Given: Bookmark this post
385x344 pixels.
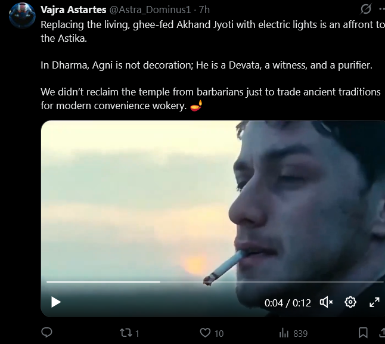Looking at the screenshot, I should pos(363,333).
